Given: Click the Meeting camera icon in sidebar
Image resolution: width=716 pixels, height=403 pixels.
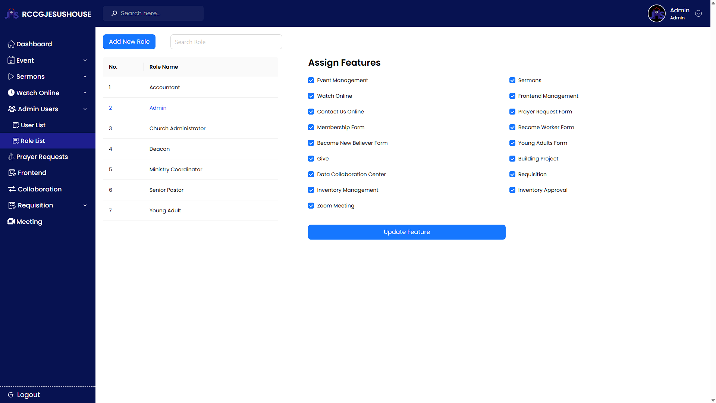Looking at the screenshot, I should tap(11, 222).
